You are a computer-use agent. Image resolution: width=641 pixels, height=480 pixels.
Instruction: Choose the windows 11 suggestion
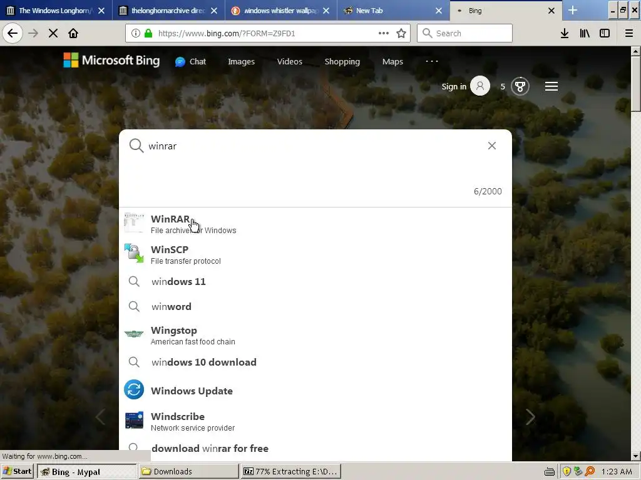(315, 281)
